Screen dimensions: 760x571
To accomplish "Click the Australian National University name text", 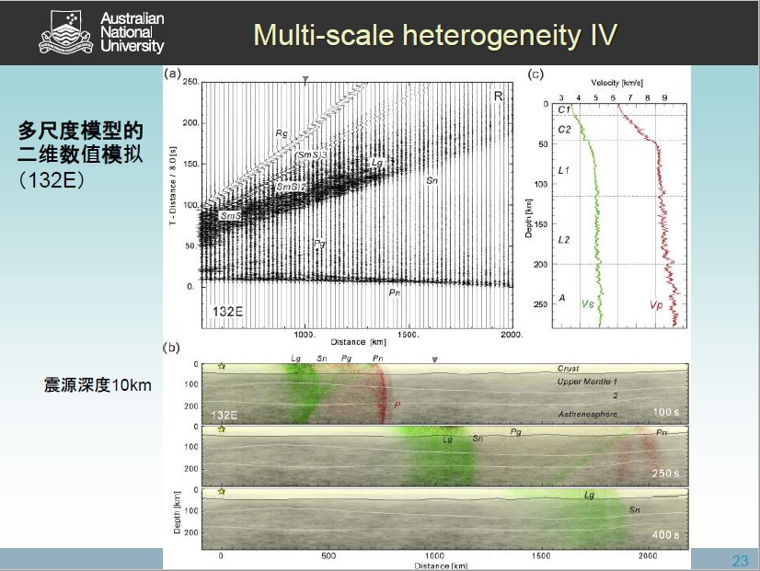I will pos(132,32).
